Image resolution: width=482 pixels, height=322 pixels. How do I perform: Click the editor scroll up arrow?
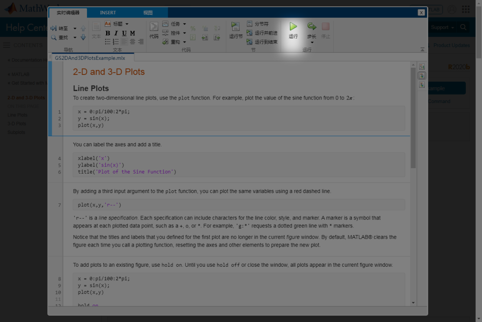click(413, 65)
